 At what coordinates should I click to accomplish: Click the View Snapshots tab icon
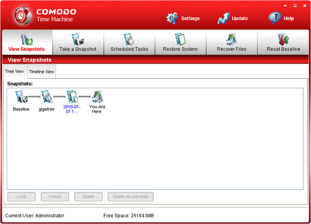tap(26, 39)
